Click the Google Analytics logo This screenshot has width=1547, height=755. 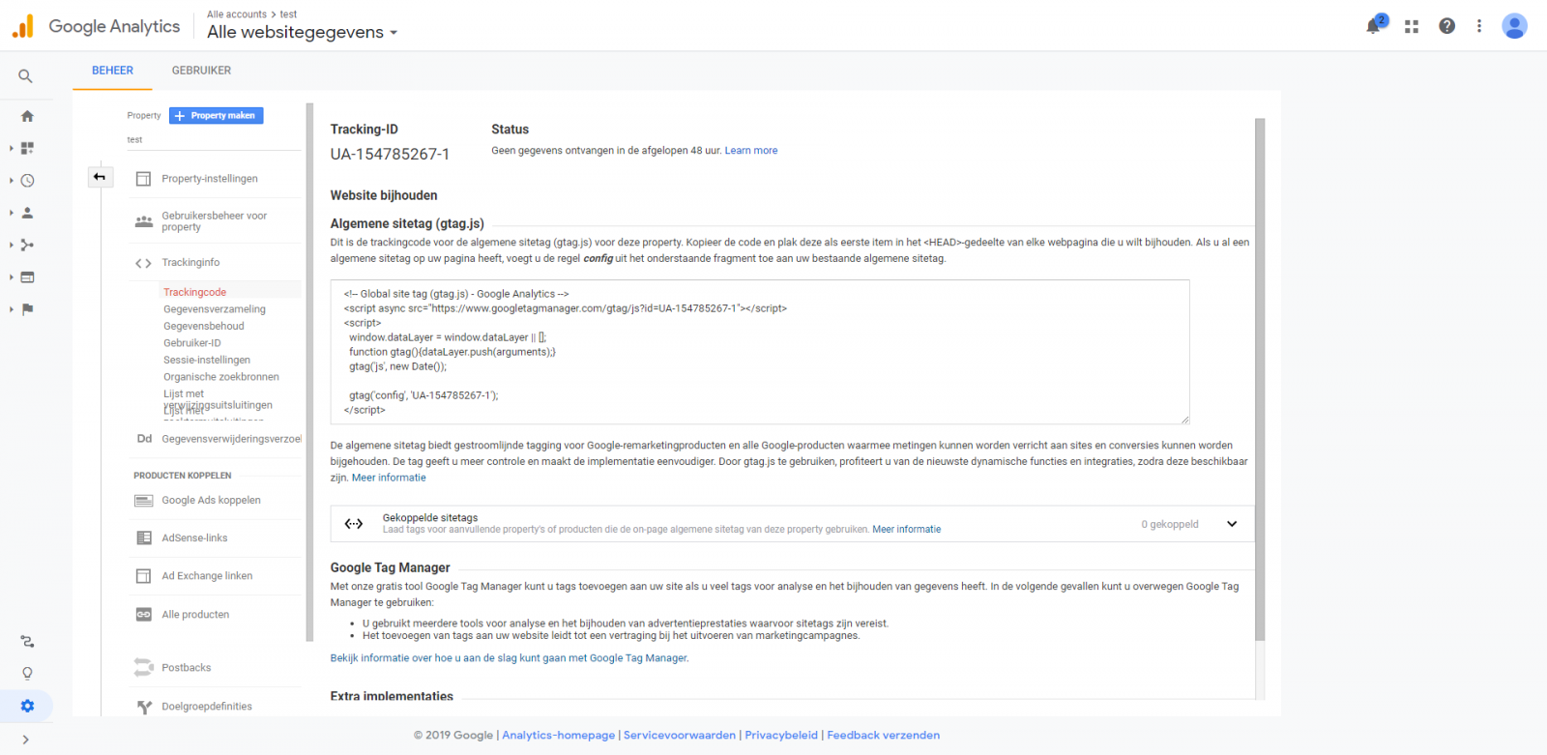point(96,26)
